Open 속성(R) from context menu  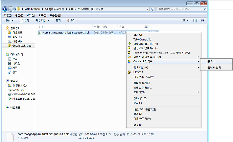coord(164,125)
